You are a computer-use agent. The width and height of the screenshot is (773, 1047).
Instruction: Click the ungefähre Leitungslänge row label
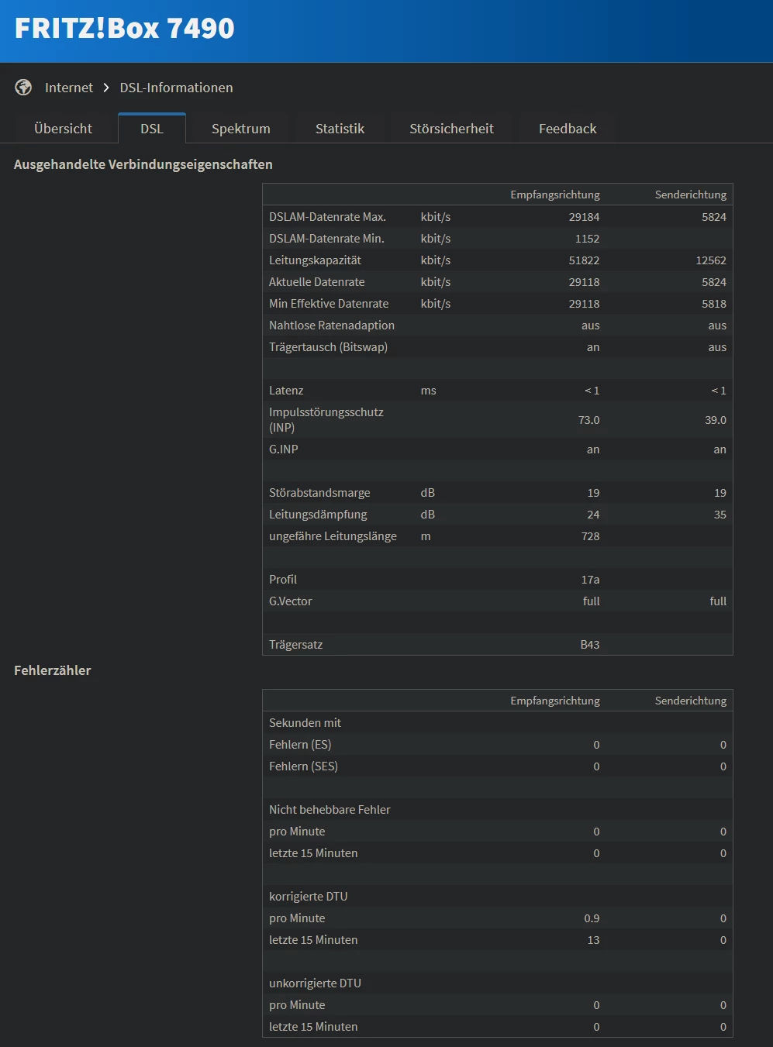pyautogui.click(x=333, y=536)
